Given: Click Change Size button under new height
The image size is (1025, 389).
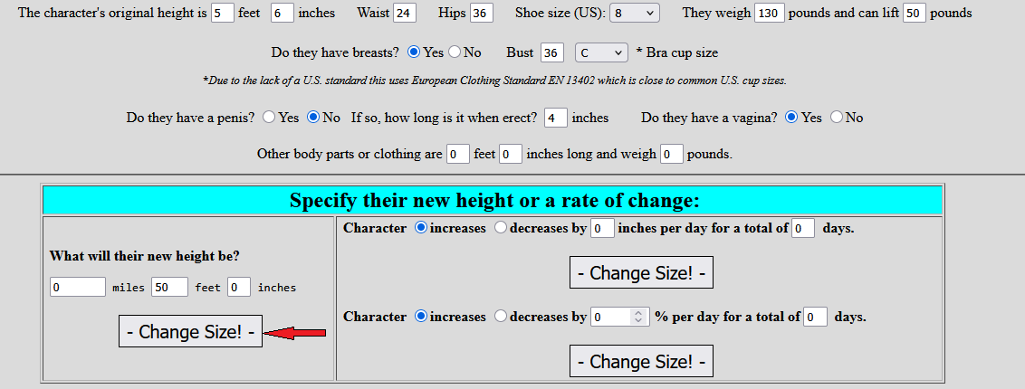Looking at the screenshot, I should [190, 332].
